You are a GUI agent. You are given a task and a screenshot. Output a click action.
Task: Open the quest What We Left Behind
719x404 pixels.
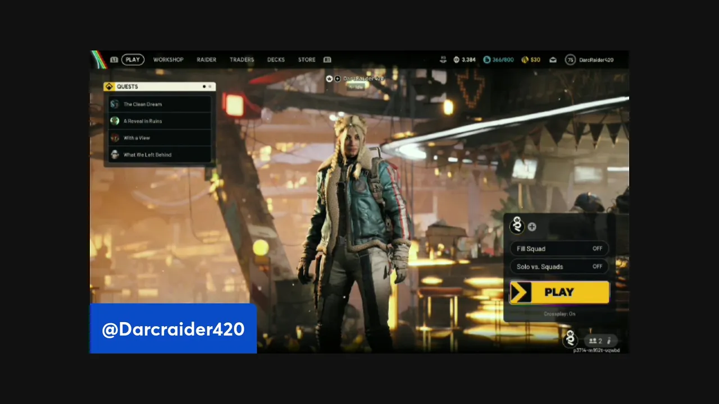160,154
